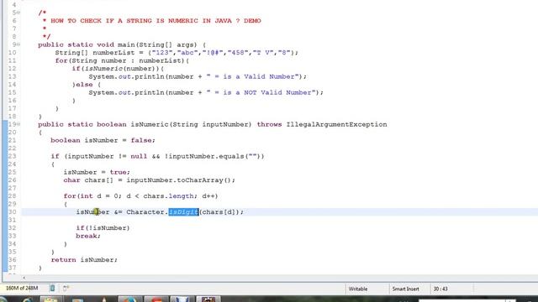This screenshot has height=302, width=538.
Task: Click 'for(String number : numberList)' on line 11
Action: coord(122,60)
